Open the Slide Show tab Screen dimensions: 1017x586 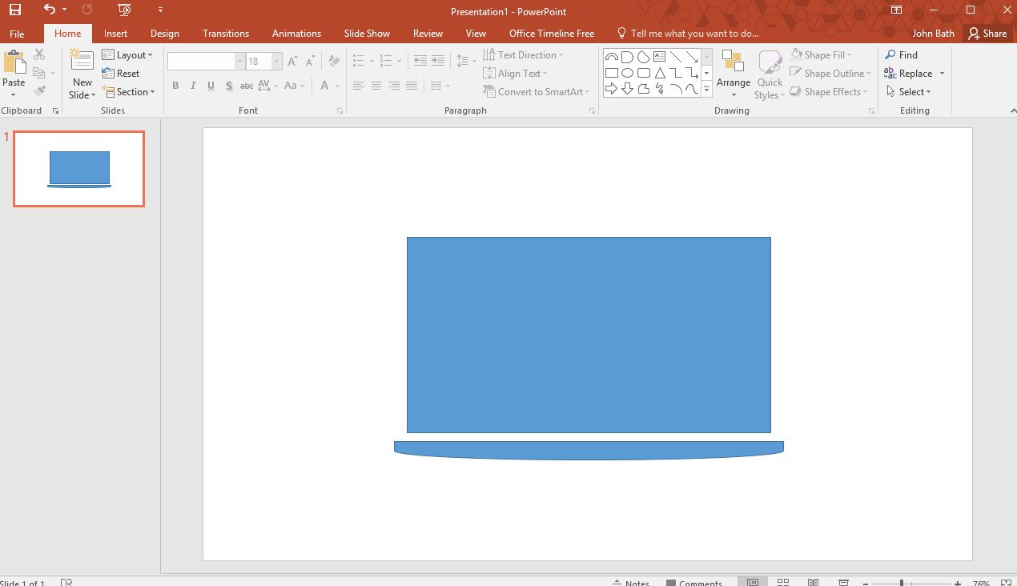click(x=367, y=34)
